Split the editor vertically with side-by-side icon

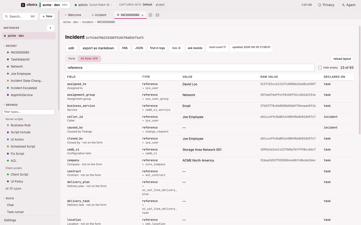point(150,15)
